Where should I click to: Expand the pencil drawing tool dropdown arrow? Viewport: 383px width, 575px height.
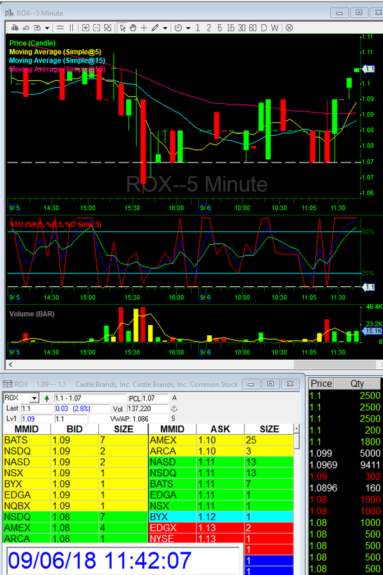(x=165, y=27)
